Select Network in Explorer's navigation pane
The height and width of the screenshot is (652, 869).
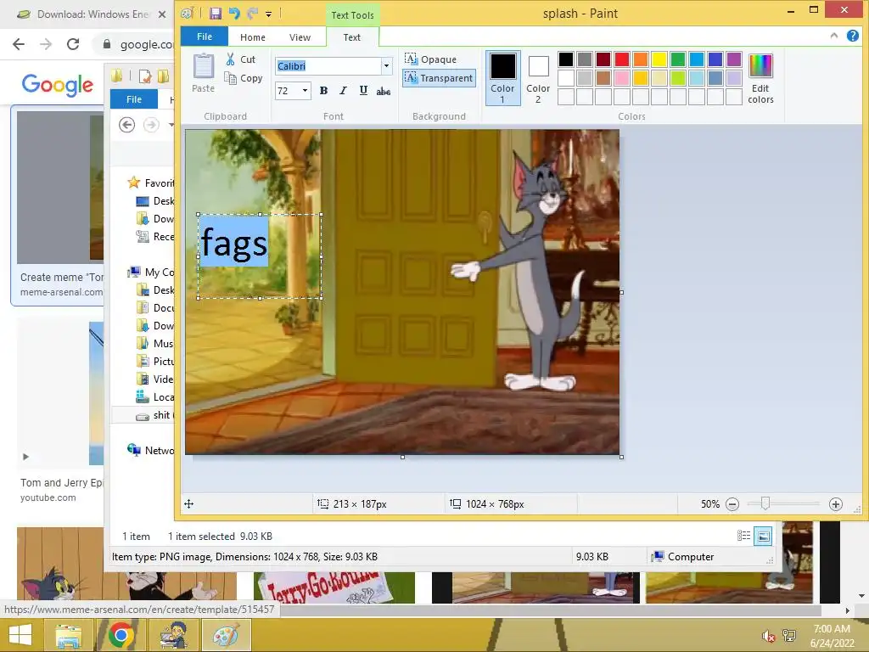click(x=150, y=450)
